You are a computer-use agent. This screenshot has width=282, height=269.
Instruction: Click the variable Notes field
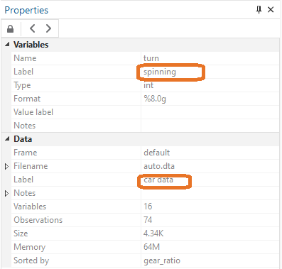[210, 126]
